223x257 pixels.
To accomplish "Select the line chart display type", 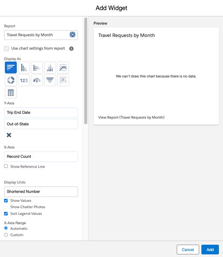I will [63, 68].
